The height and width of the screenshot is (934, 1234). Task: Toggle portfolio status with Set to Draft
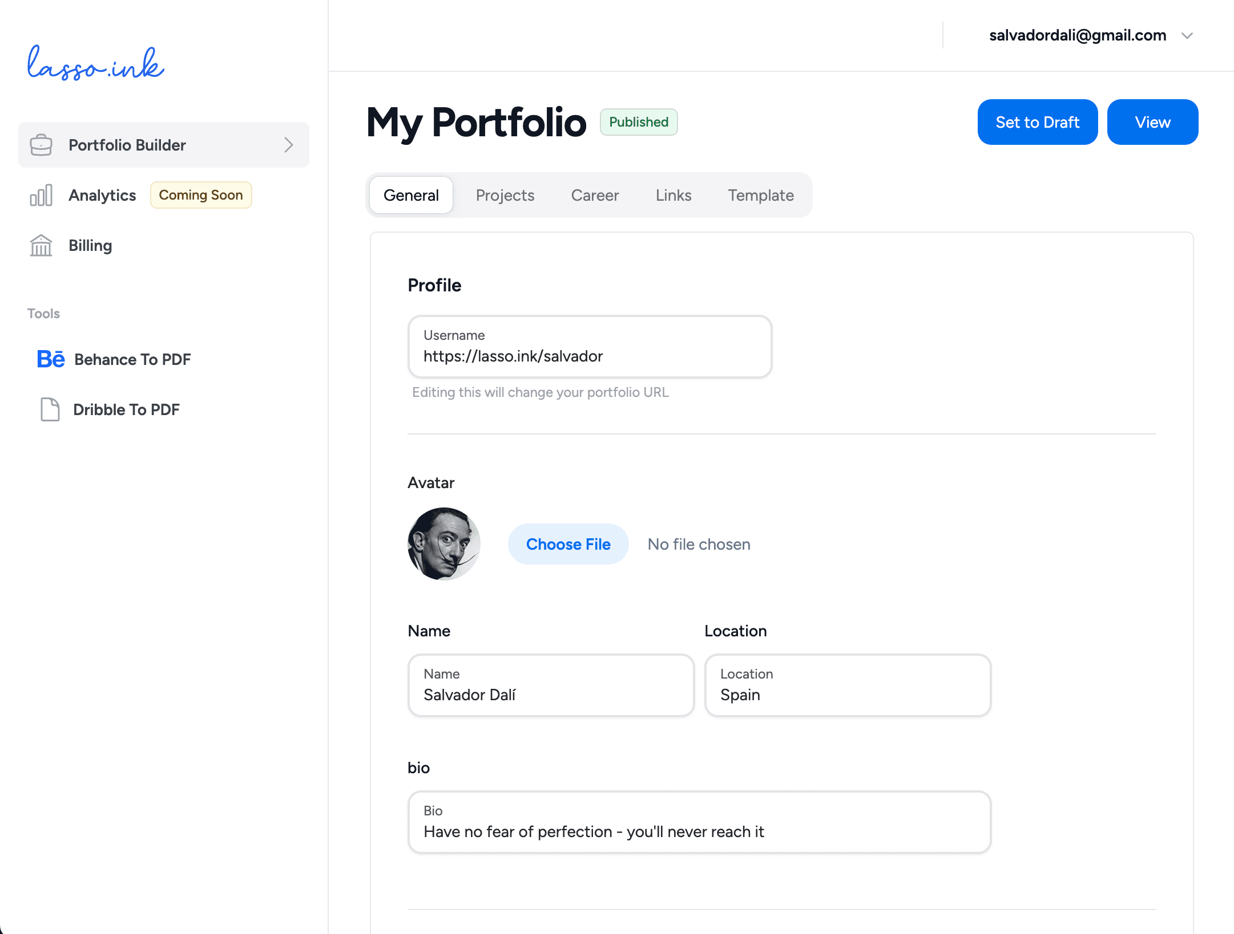[x=1038, y=121]
